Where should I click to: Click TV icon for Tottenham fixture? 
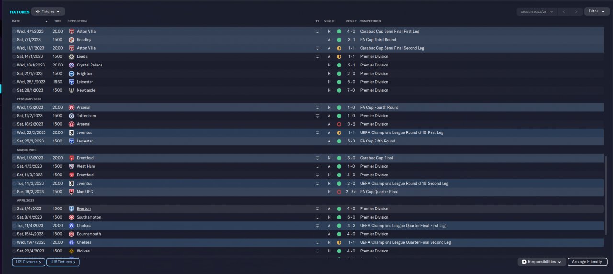[317, 116]
